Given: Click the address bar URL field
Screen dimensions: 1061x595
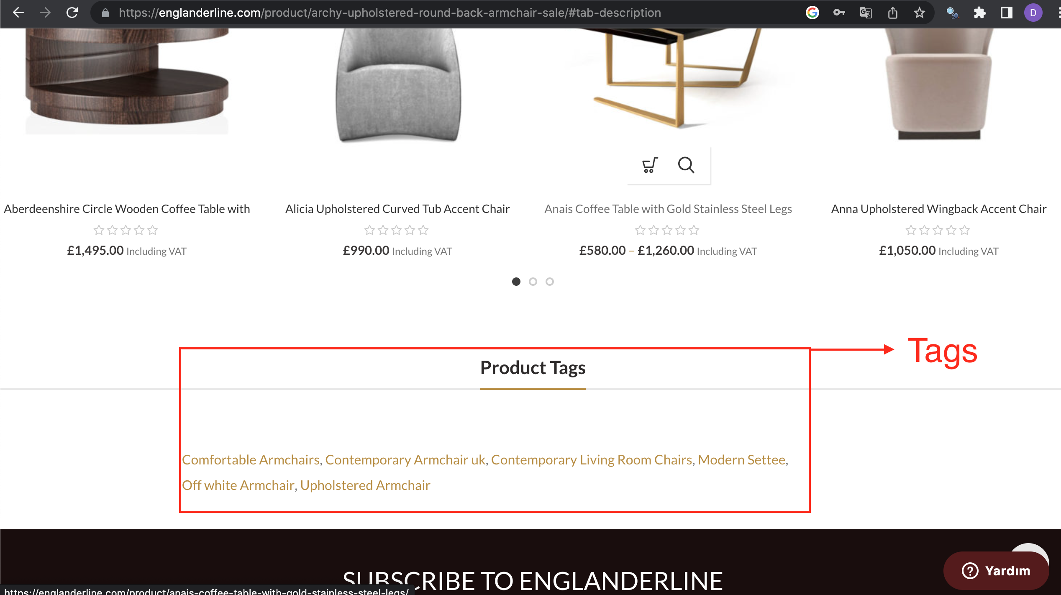Looking at the screenshot, I should pyautogui.click(x=390, y=13).
